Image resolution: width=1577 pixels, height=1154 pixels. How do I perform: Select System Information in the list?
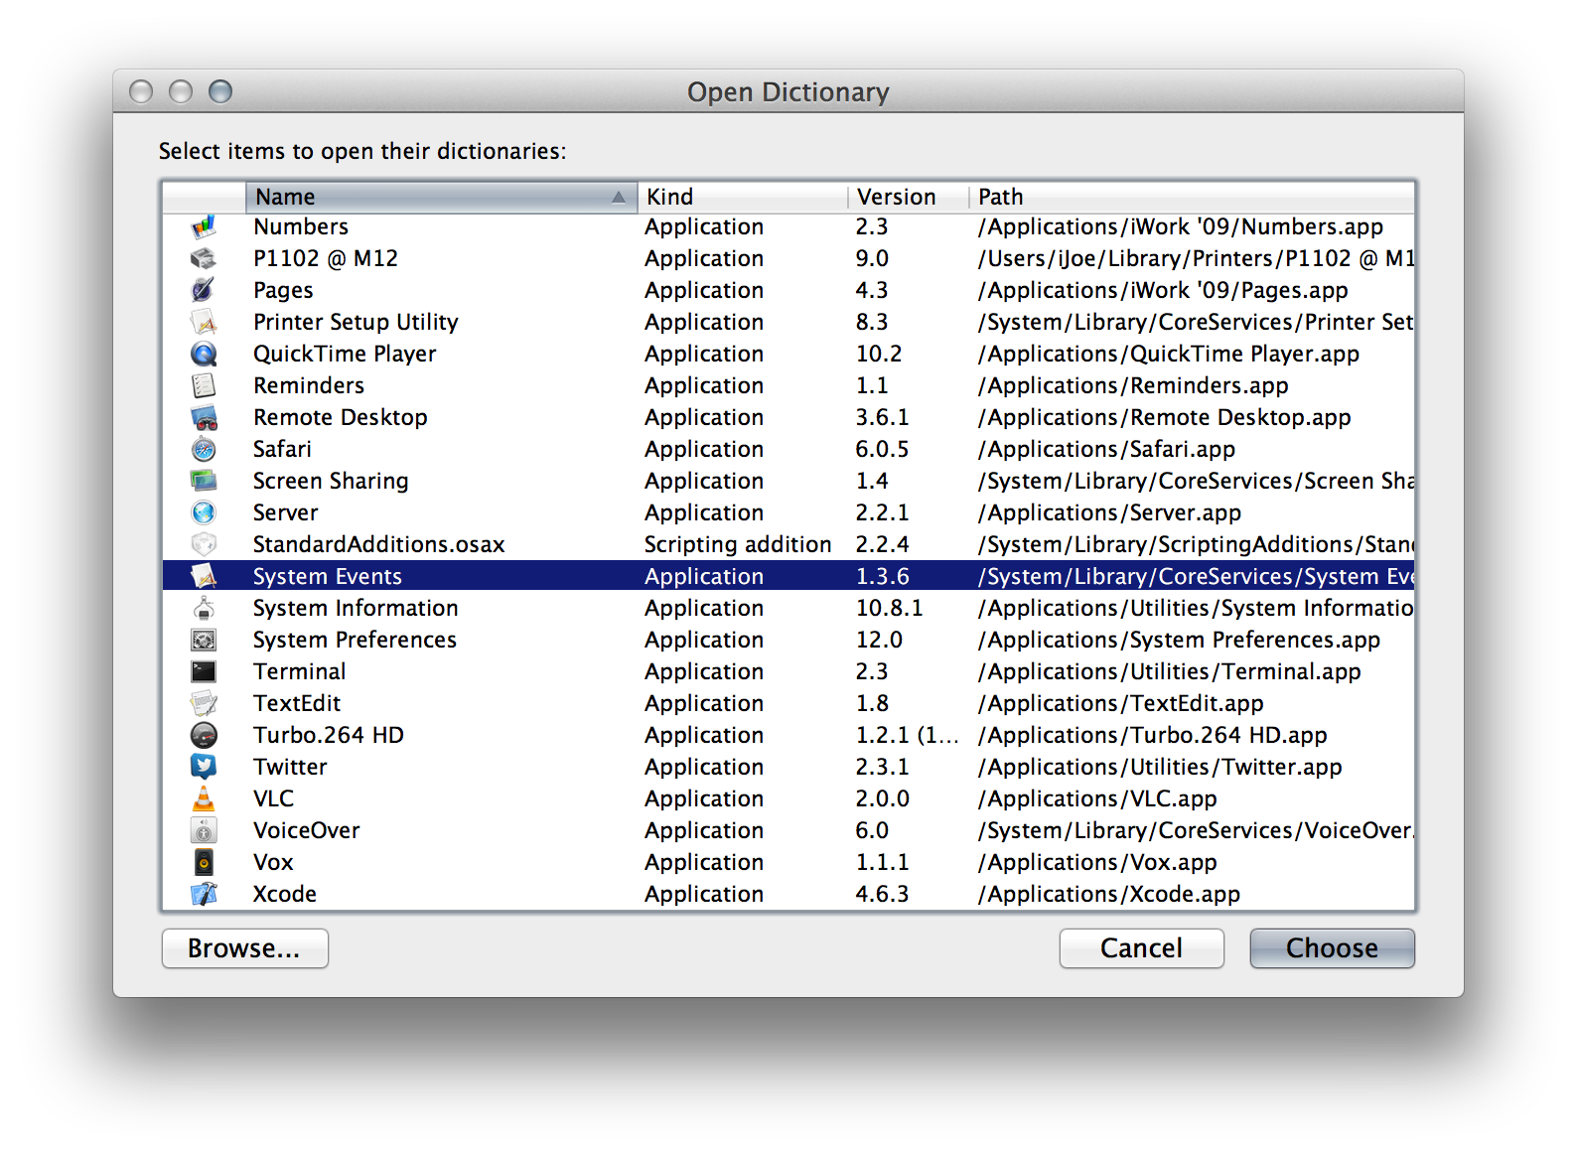[356, 608]
